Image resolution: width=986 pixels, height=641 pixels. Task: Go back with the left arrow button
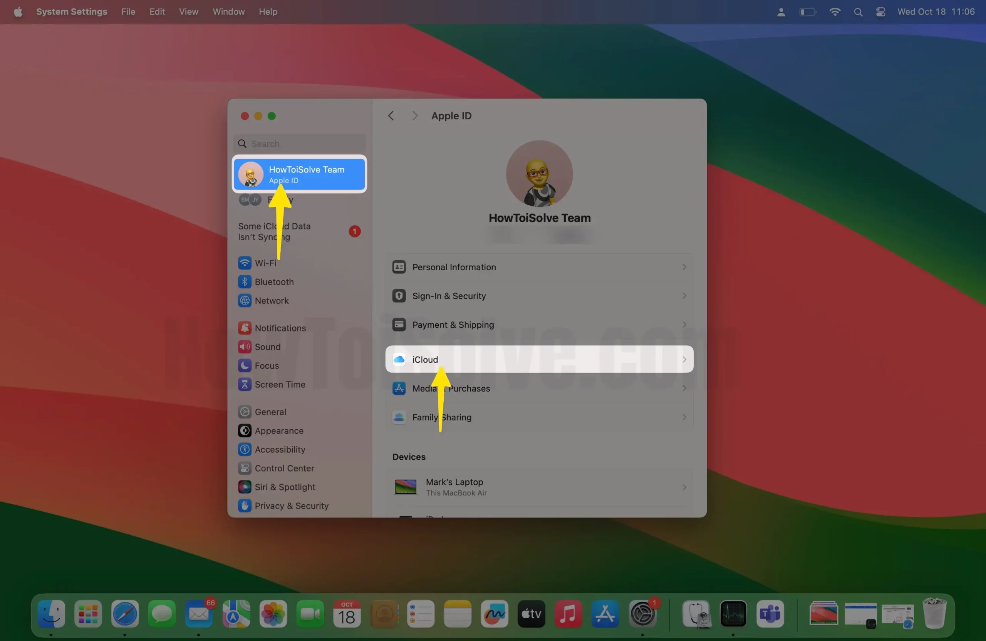pos(391,116)
